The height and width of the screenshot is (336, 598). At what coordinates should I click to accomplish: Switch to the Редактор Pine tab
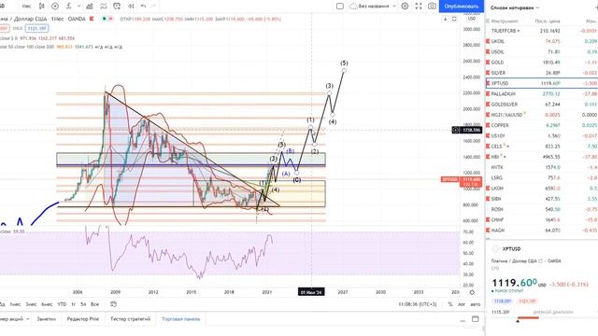coord(83,319)
